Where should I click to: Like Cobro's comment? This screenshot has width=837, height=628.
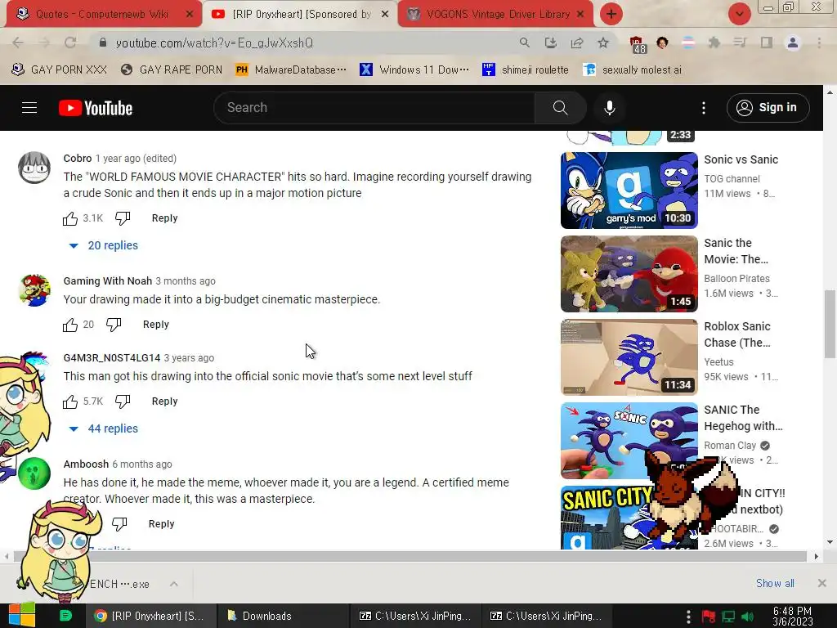coord(70,218)
